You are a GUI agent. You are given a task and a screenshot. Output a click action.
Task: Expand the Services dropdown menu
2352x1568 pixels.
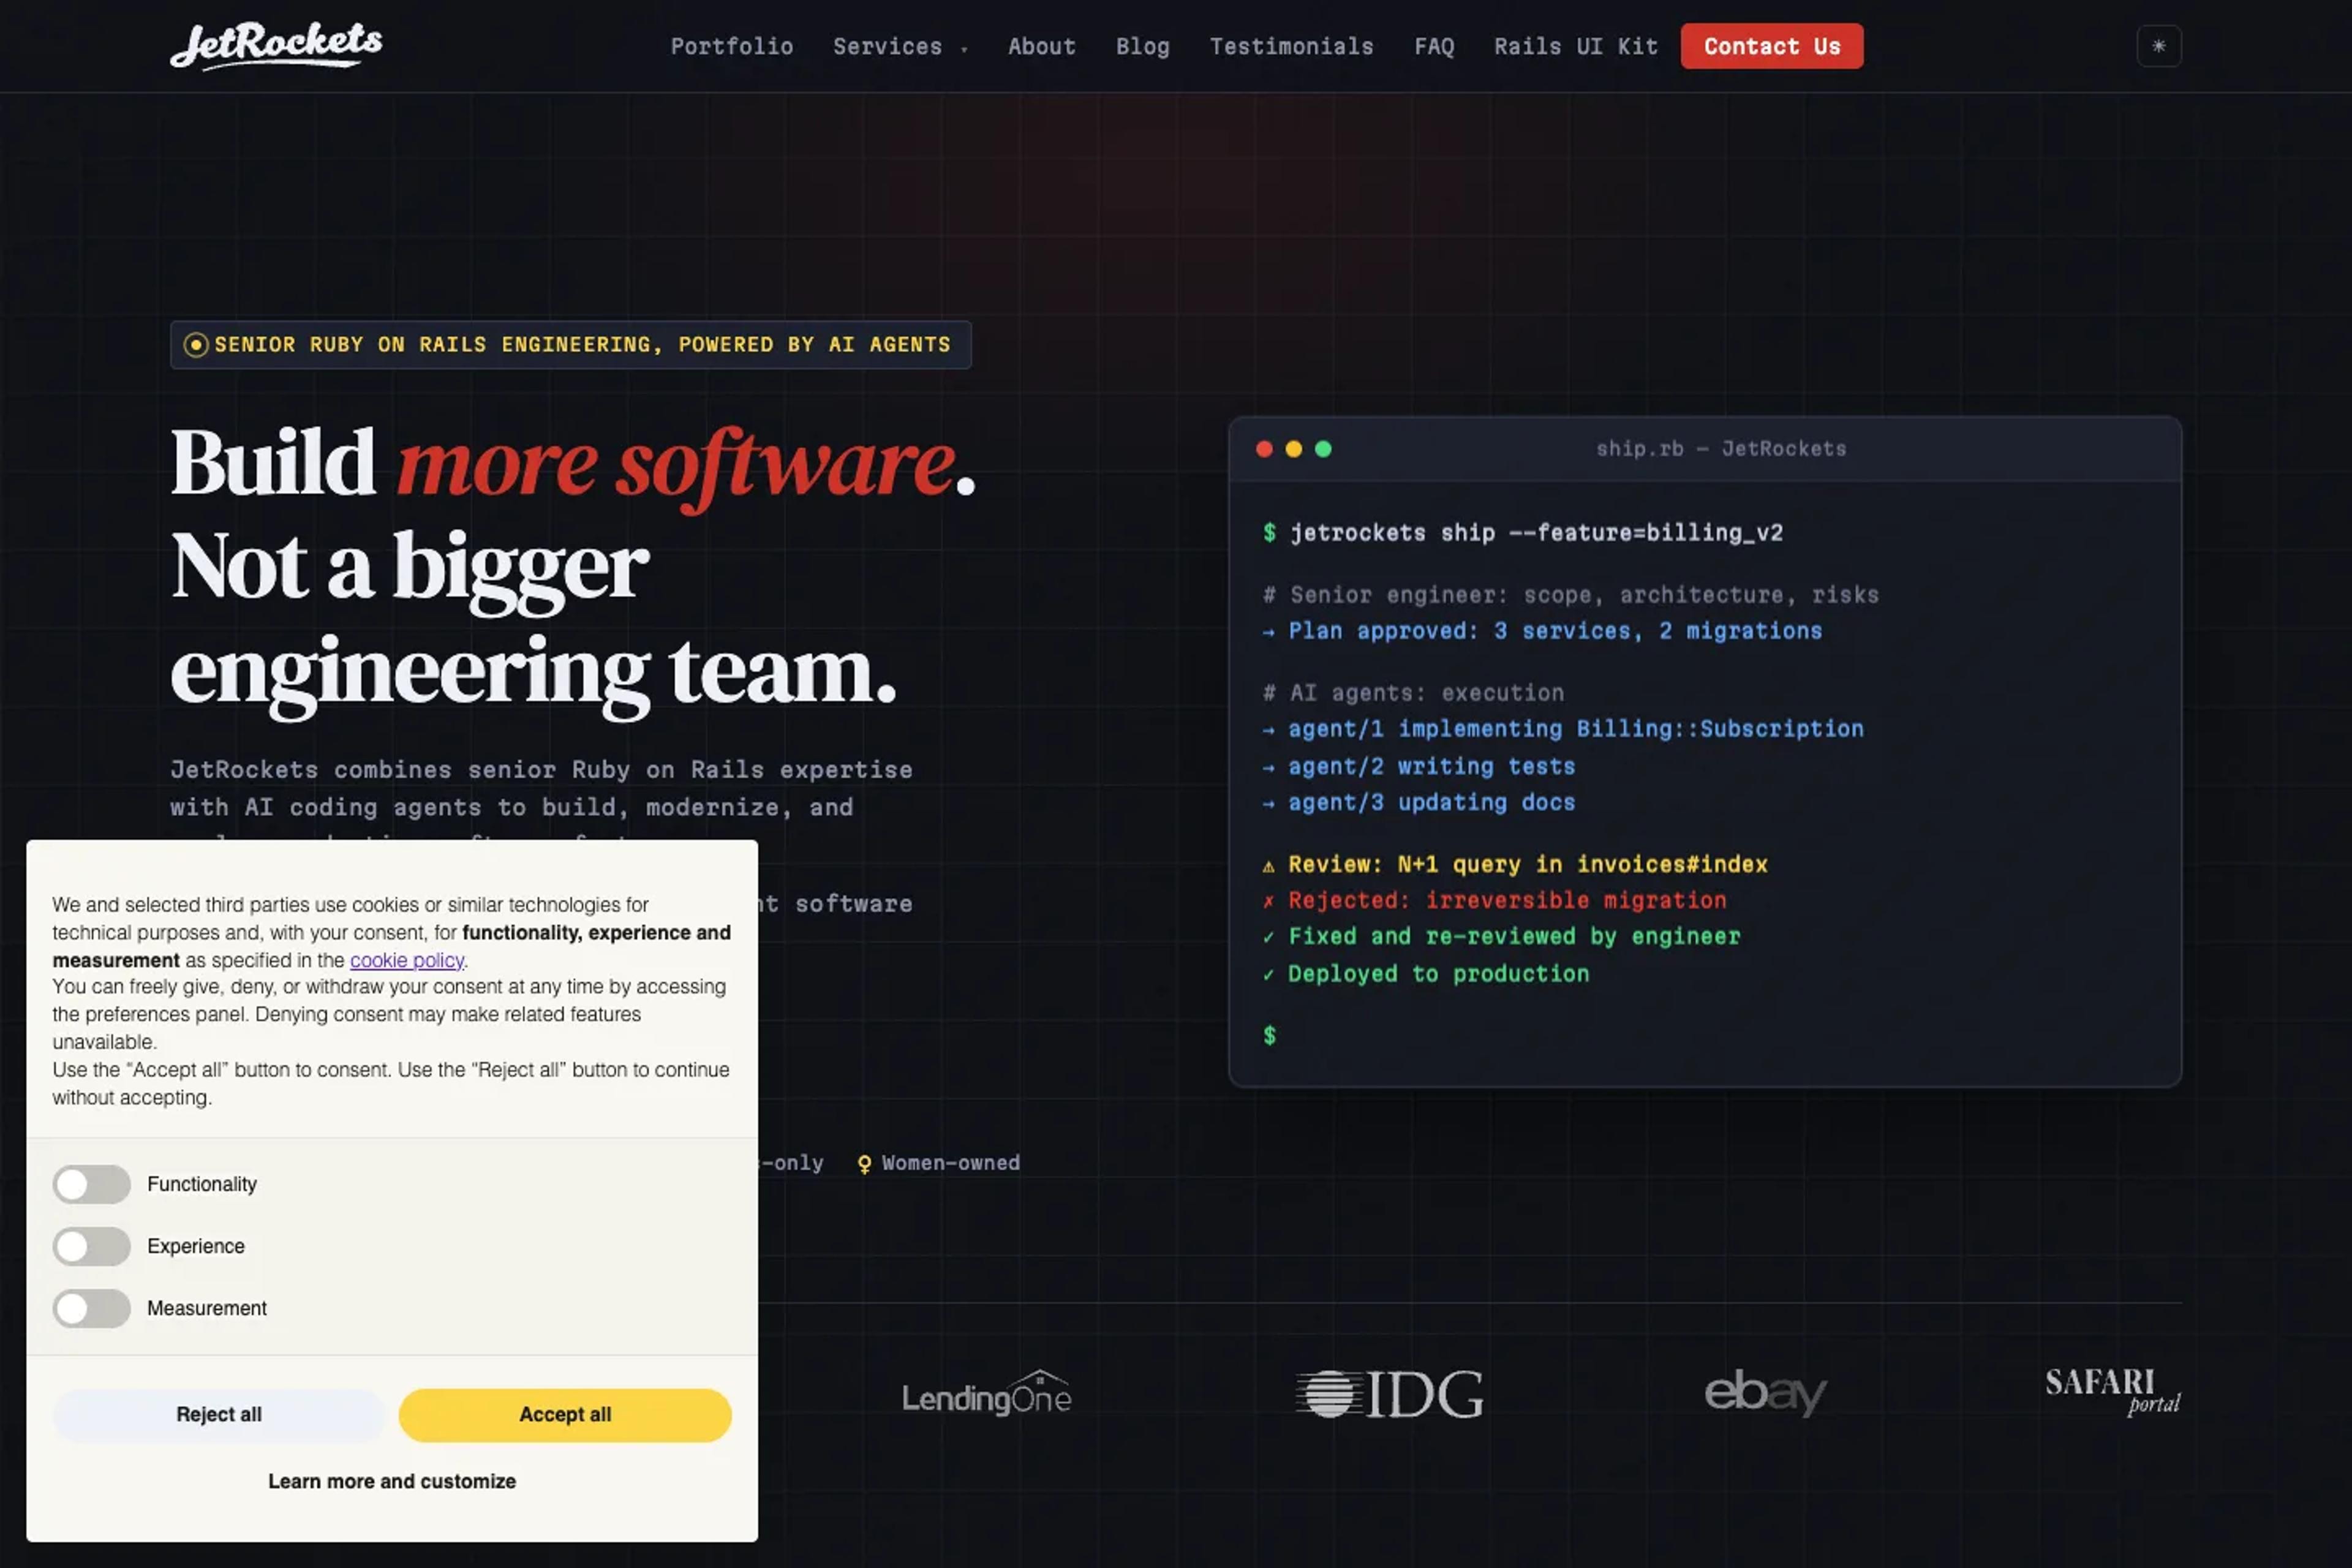900,46
